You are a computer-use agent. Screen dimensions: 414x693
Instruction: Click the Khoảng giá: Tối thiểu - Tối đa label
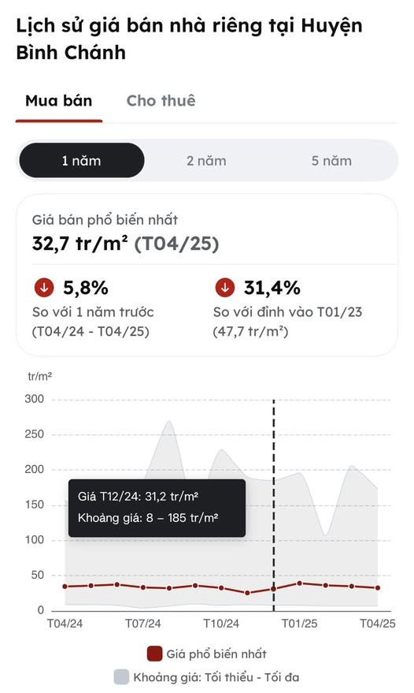(x=216, y=677)
